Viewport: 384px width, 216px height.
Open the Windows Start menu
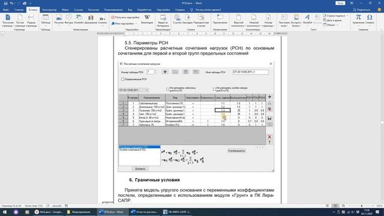click(5, 212)
